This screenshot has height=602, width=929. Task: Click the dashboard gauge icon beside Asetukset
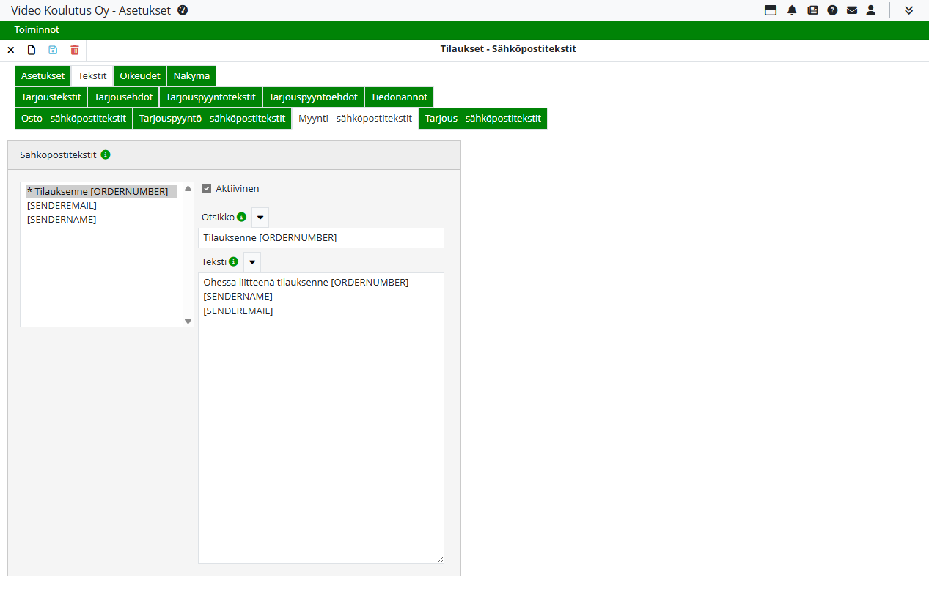point(183,10)
